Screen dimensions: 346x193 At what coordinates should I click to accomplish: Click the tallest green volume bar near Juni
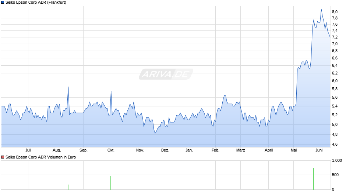[314, 179]
